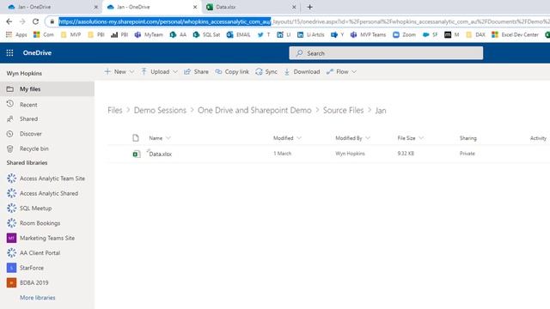
Task: Open the app launcher waffle icon
Action: tap(9, 53)
